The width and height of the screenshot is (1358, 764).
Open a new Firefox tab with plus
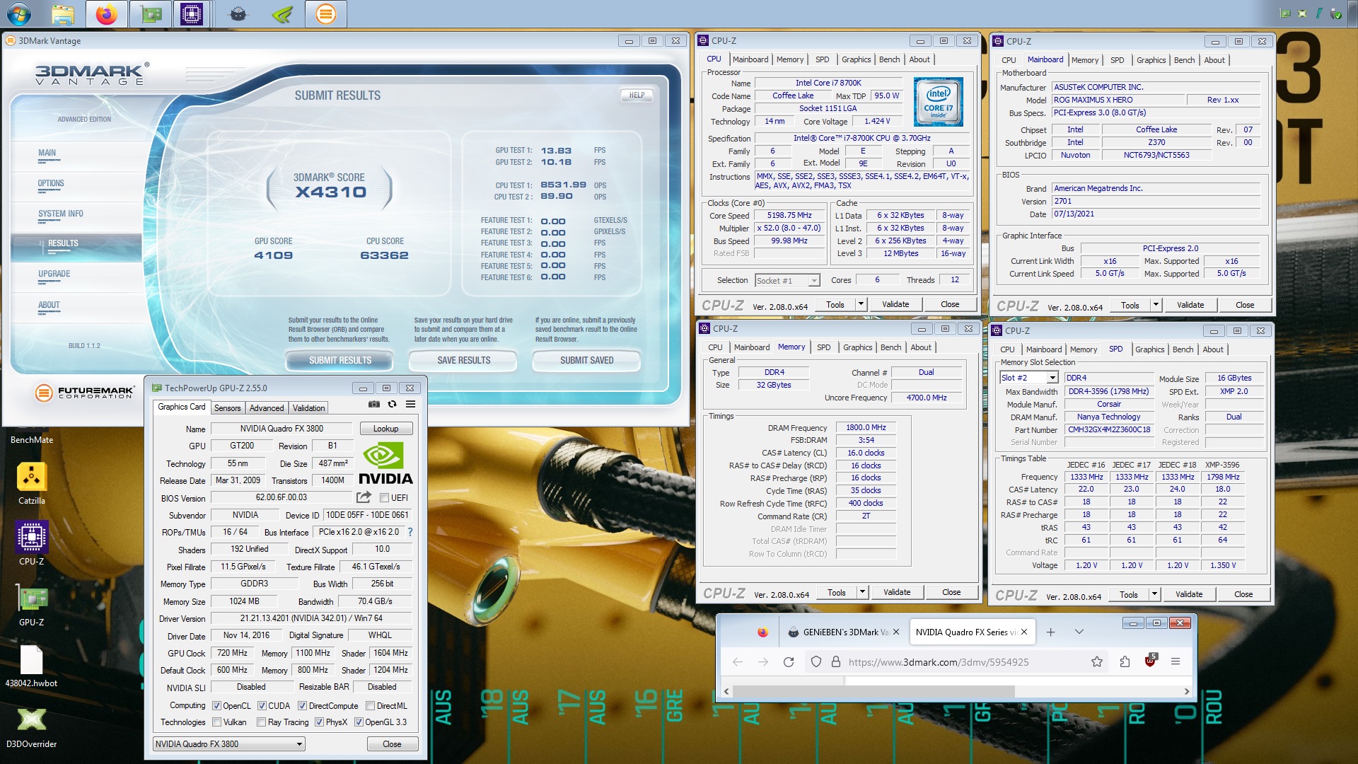[x=1051, y=632]
